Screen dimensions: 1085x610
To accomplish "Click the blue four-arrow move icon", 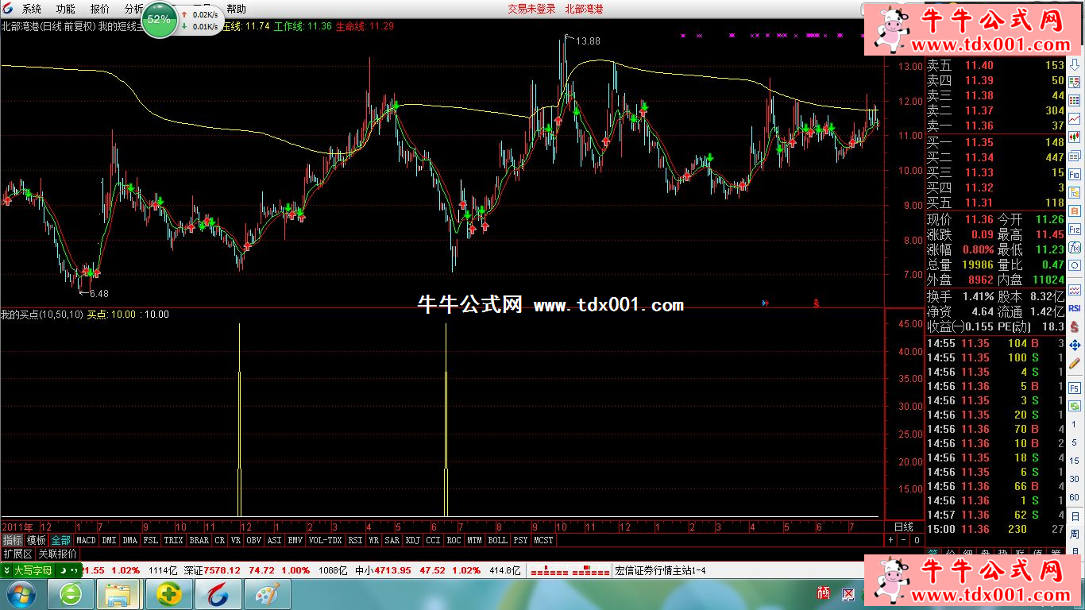I will pyautogui.click(x=1075, y=345).
